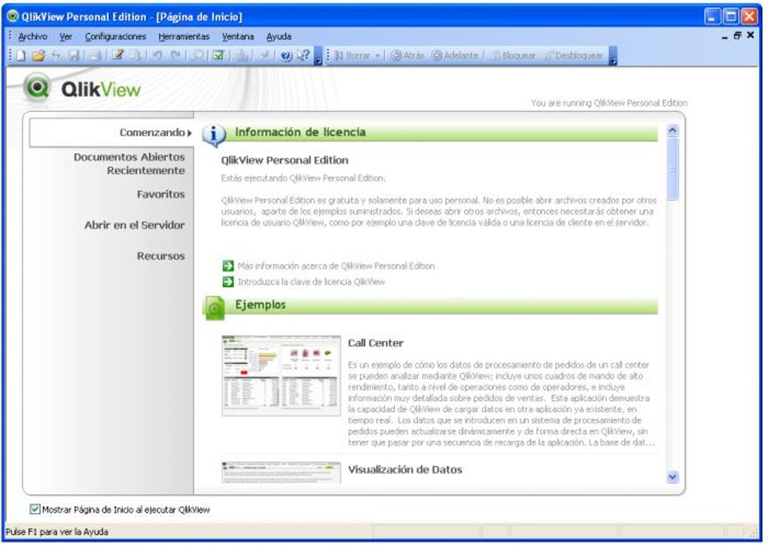The height and width of the screenshot is (546, 768).
Task: Click Introduzca la clave de licencia QlikView link
Action: point(312,282)
